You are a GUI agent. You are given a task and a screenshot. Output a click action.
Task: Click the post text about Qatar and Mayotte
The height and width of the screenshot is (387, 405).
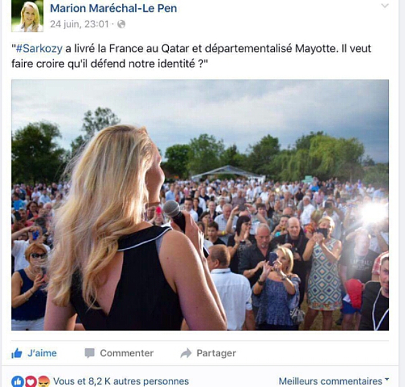click(191, 56)
